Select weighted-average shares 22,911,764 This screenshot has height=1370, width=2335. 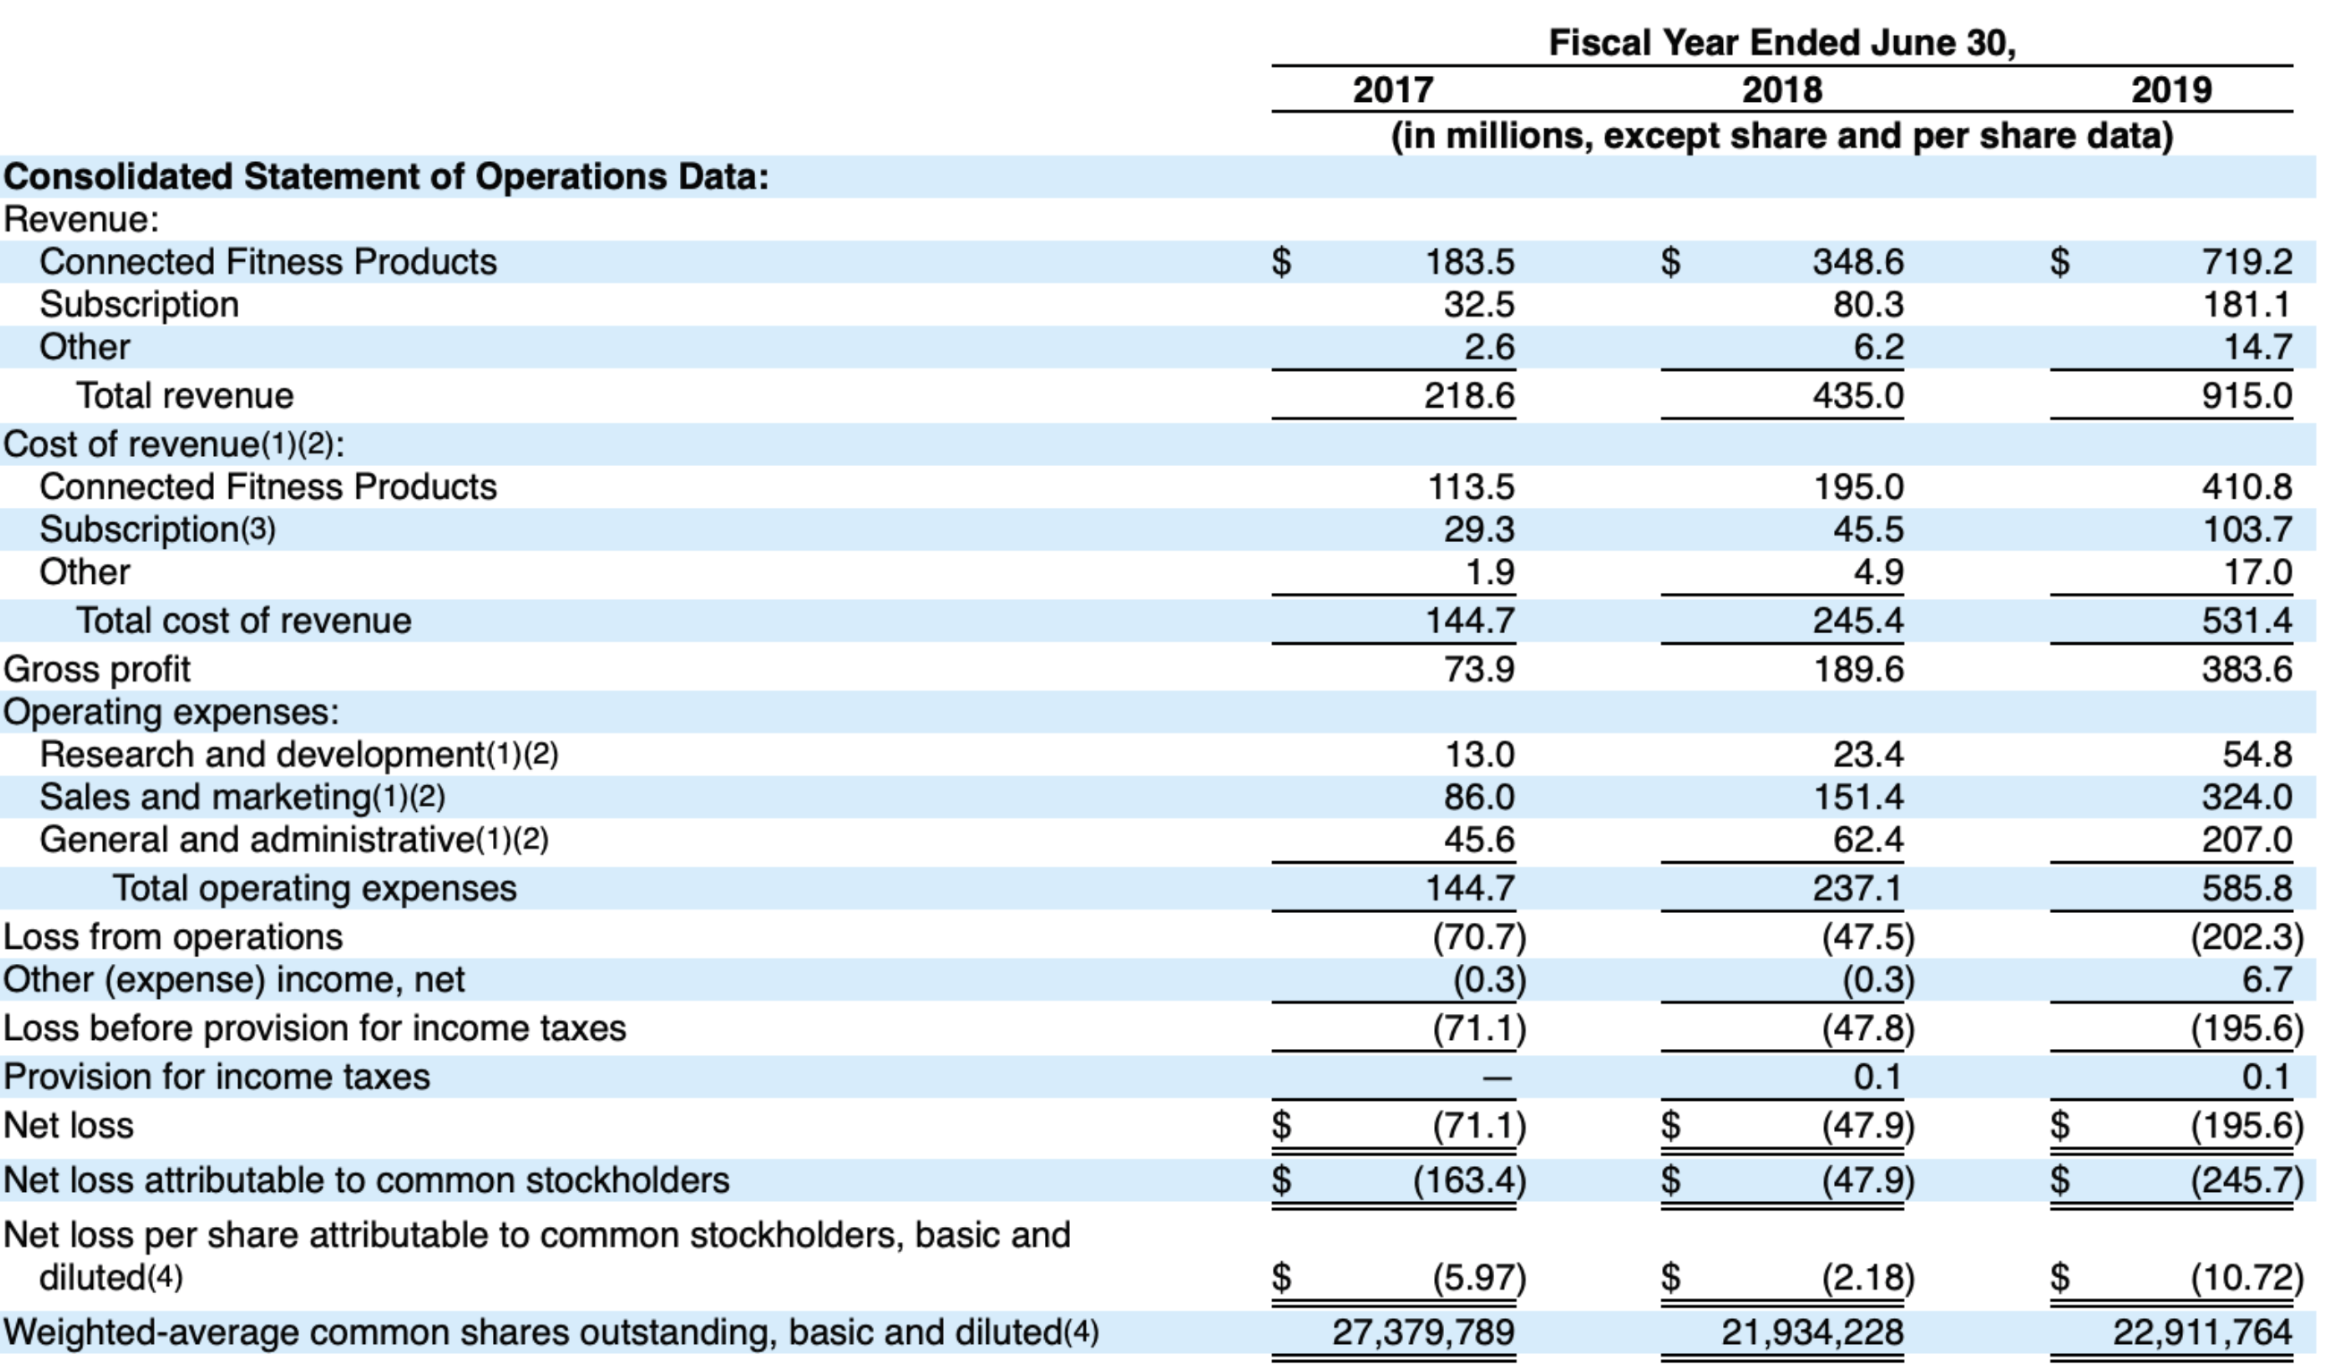tap(2202, 1333)
